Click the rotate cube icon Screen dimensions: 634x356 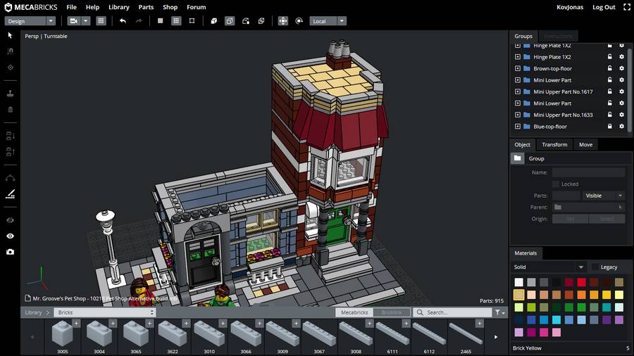[x=245, y=21]
